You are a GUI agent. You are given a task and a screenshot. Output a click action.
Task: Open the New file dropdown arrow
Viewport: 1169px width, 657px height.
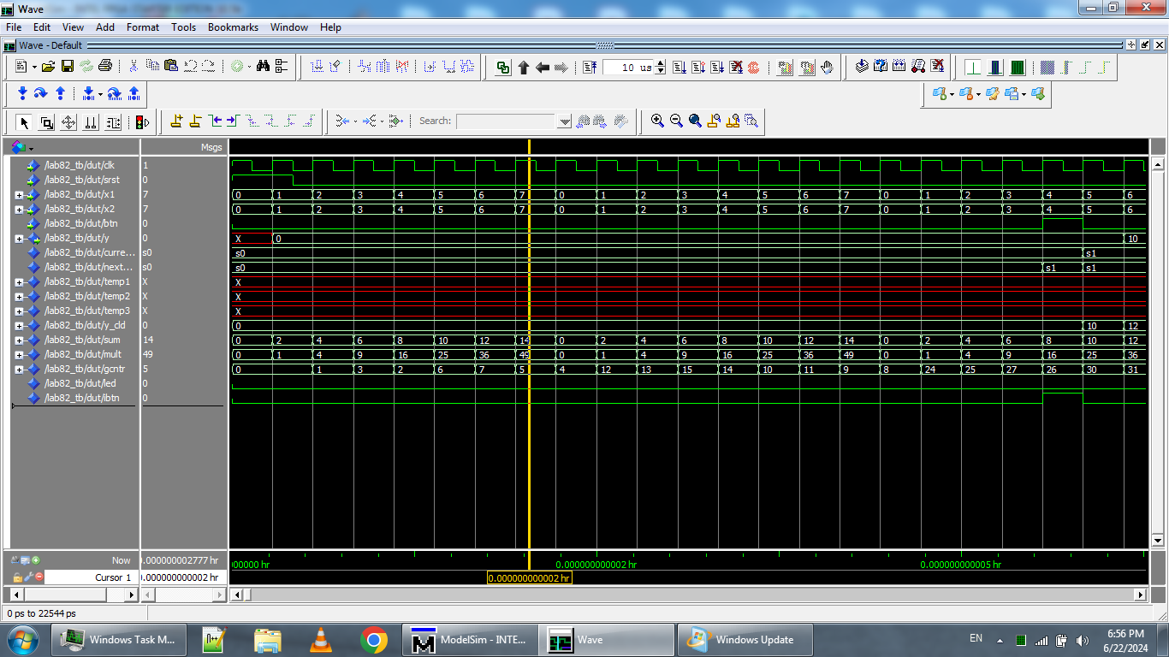(x=34, y=67)
